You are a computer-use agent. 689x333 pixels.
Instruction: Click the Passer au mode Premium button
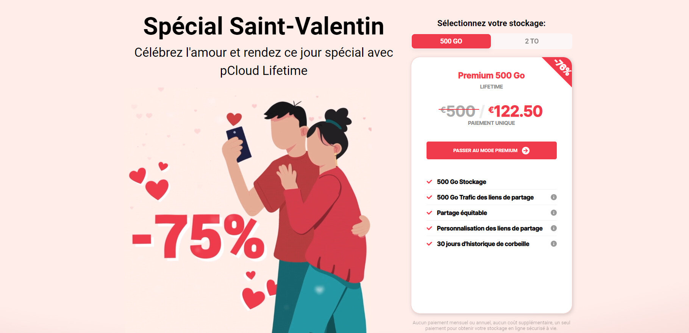coord(491,150)
